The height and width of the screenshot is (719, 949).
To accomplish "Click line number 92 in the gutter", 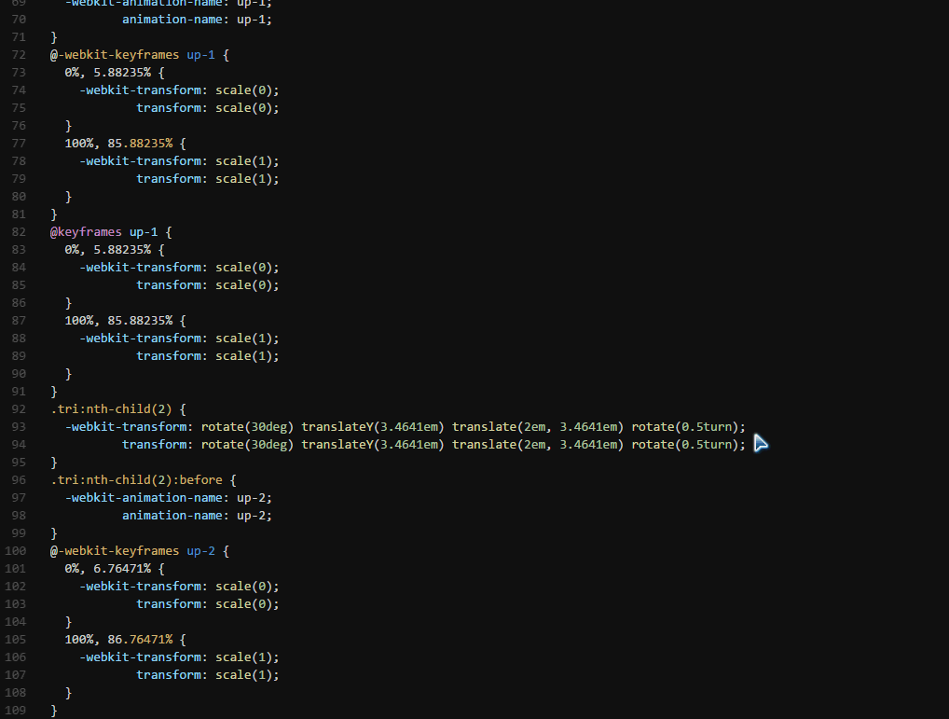I will [x=19, y=409].
